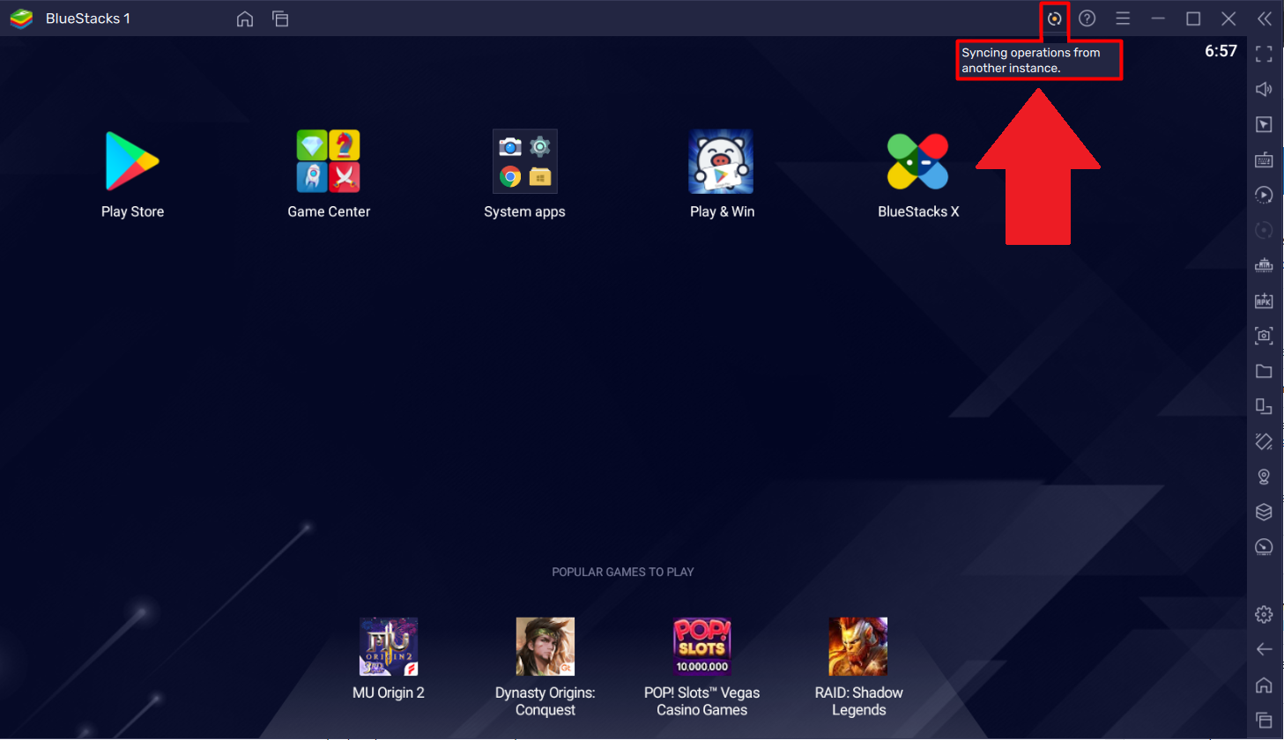Screen dimensions: 1284x740
Task: Click the Home icon in sidebar
Action: tap(1264, 684)
